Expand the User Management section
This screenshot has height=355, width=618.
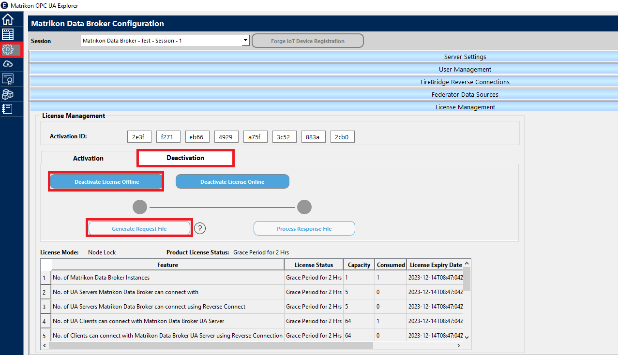pos(465,69)
